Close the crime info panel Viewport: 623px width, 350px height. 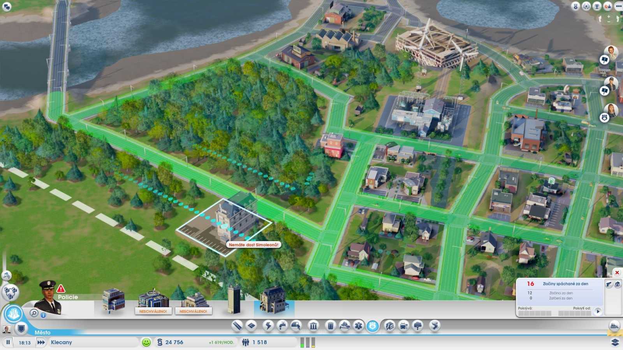[x=617, y=273]
